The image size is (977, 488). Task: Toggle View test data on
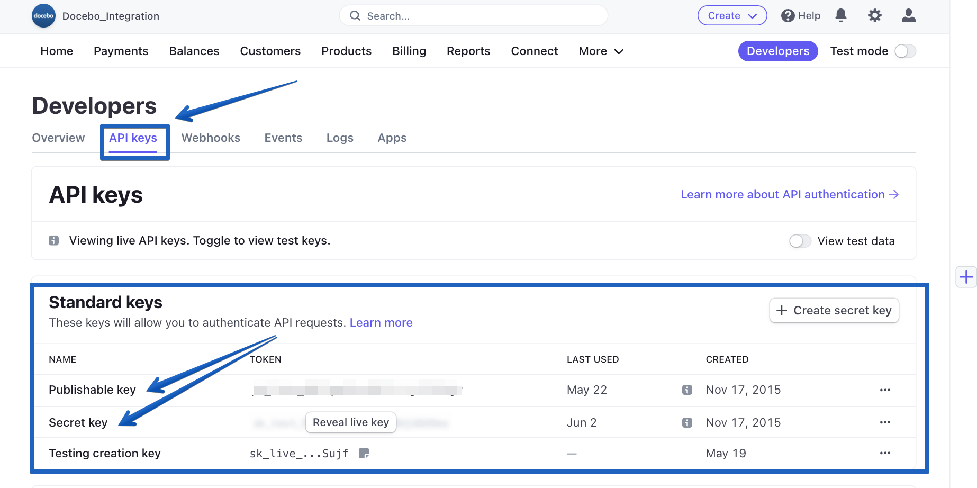(x=800, y=241)
